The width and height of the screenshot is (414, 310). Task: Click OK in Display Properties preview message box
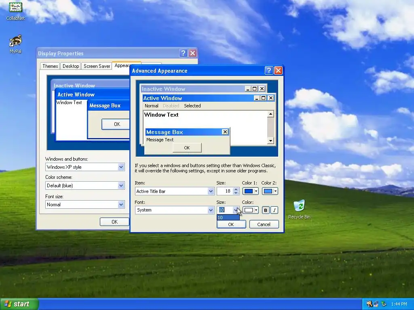(116, 124)
